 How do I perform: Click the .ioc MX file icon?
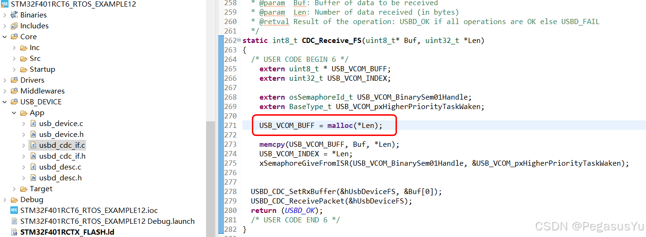(14, 211)
